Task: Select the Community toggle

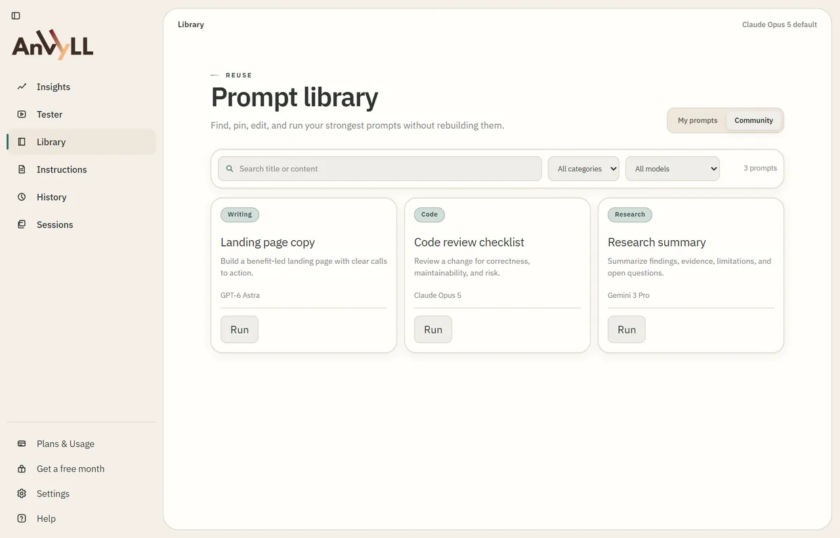Action: point(753,121)
